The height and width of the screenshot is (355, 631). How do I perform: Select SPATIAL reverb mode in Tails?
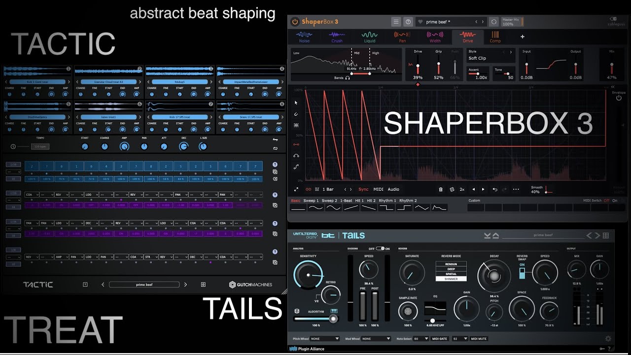pyautogui.click(x=451, y=274)
